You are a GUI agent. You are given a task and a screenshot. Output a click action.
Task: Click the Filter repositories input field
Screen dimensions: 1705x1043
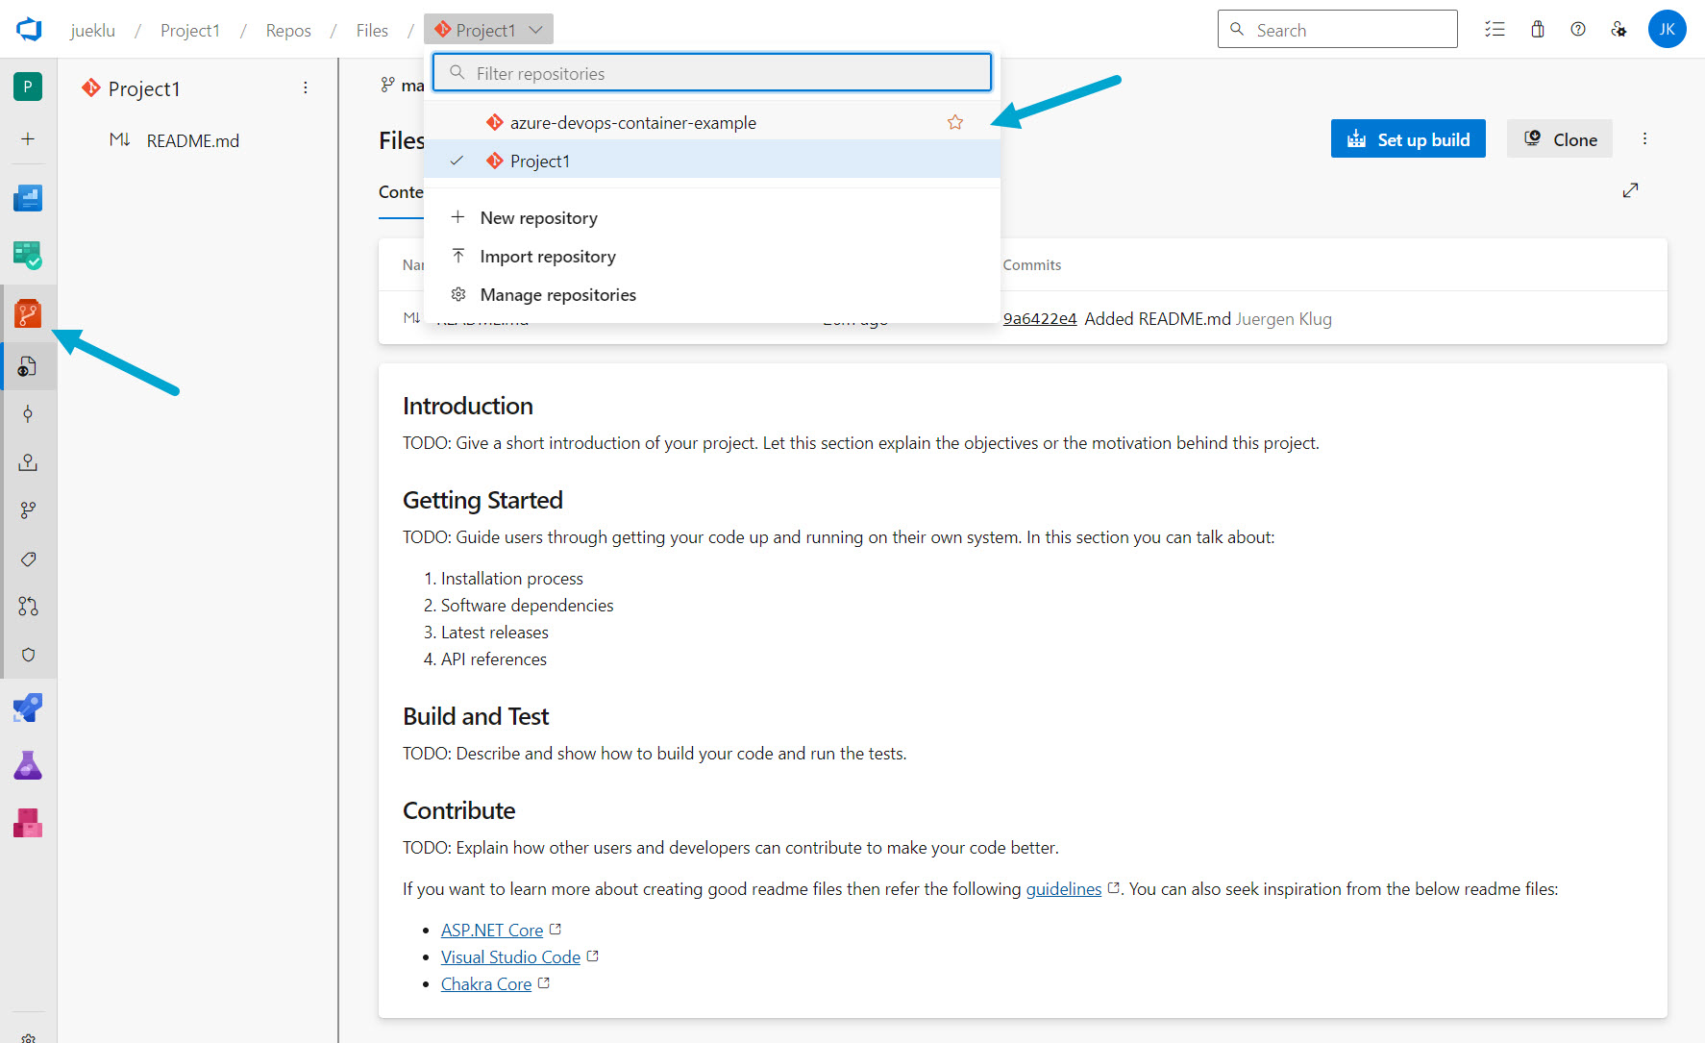[x=711, y=74]
